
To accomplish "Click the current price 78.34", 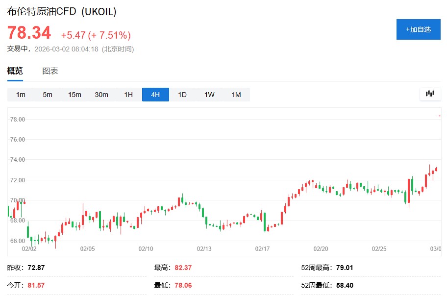I will [x=29, y=33].
